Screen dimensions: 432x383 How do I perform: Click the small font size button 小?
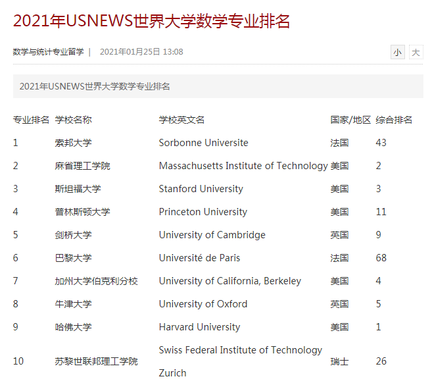(398, 52)
